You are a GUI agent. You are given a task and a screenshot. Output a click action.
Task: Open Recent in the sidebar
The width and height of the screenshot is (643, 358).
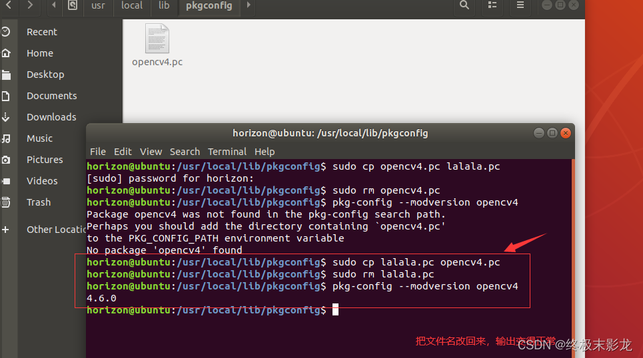[42, 32]
